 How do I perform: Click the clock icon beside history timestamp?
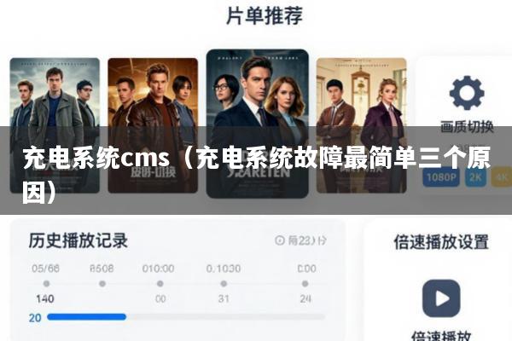point(280,240)
